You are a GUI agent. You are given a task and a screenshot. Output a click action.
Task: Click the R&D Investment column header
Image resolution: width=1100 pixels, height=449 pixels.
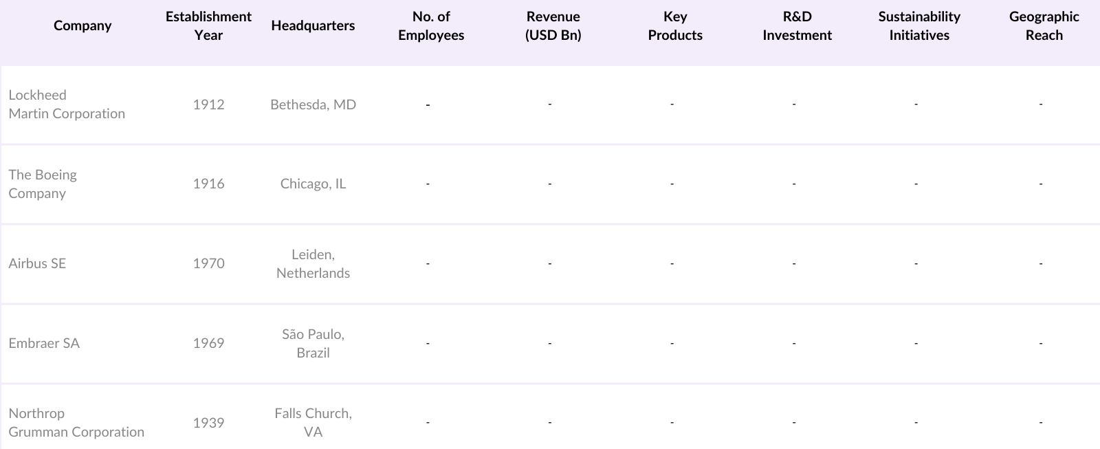[797, 26]
